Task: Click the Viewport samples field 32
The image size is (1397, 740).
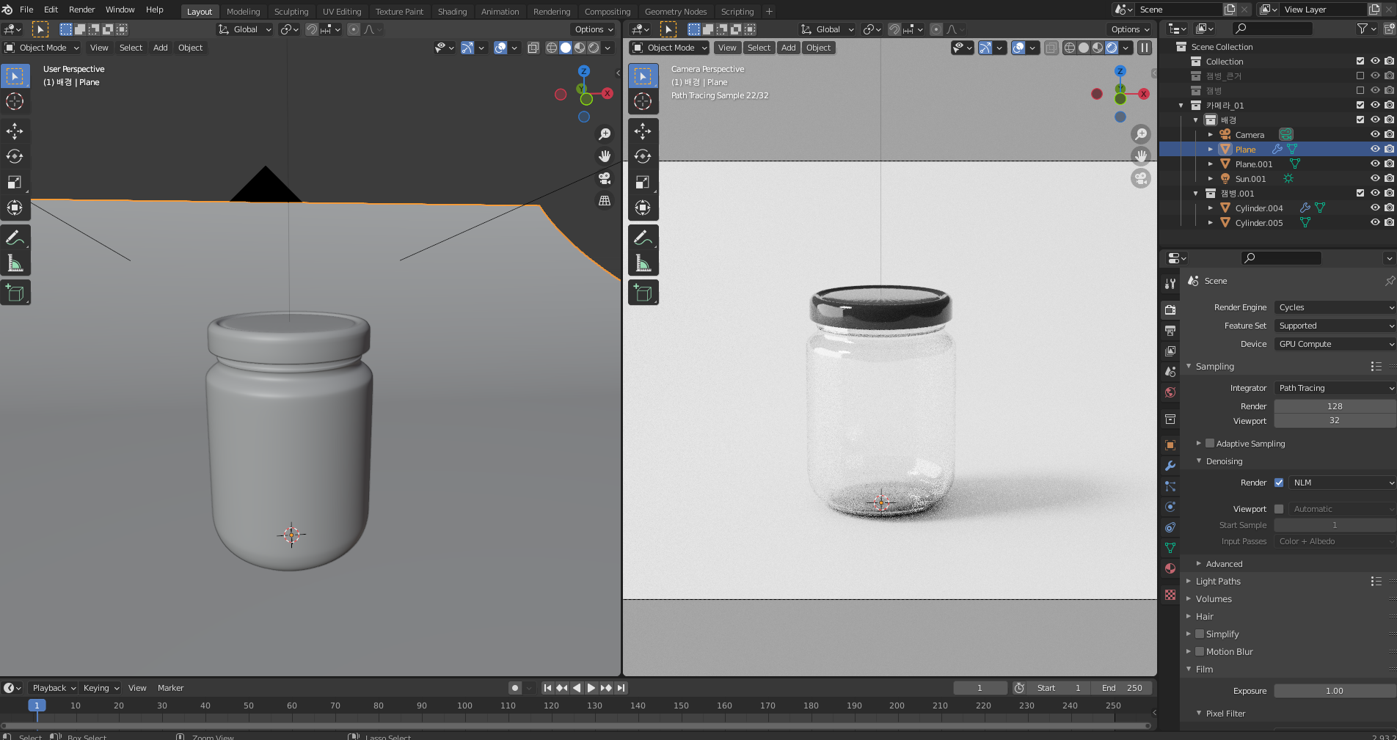Action: click(1335, 420)
